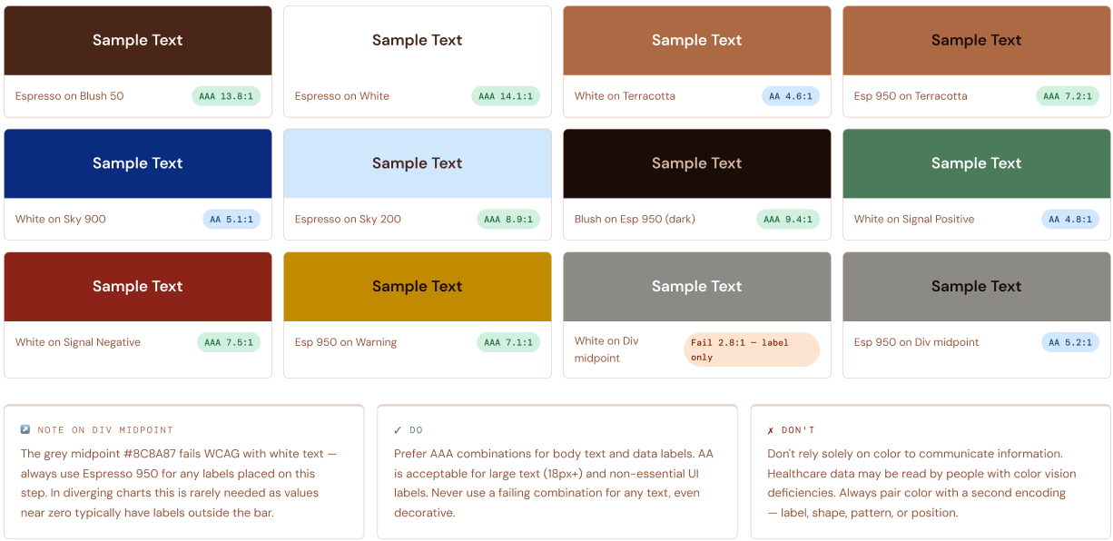This screenshot has height=541, width=1113.
Task: Click the Esp 950 on Terracotta label
Action: [x=911, y=96]
